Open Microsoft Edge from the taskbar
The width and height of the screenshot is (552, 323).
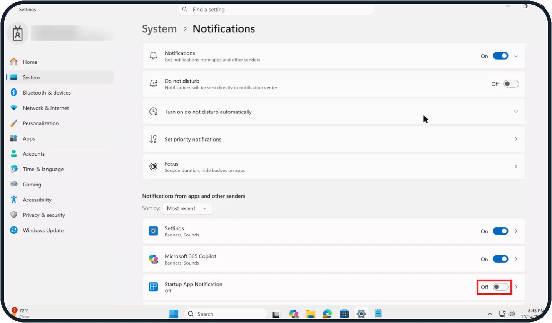(327, 314)
